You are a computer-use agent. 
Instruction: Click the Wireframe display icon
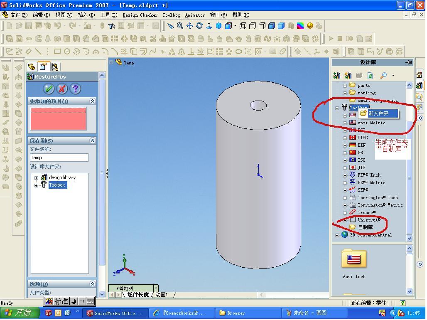[243, 26]
